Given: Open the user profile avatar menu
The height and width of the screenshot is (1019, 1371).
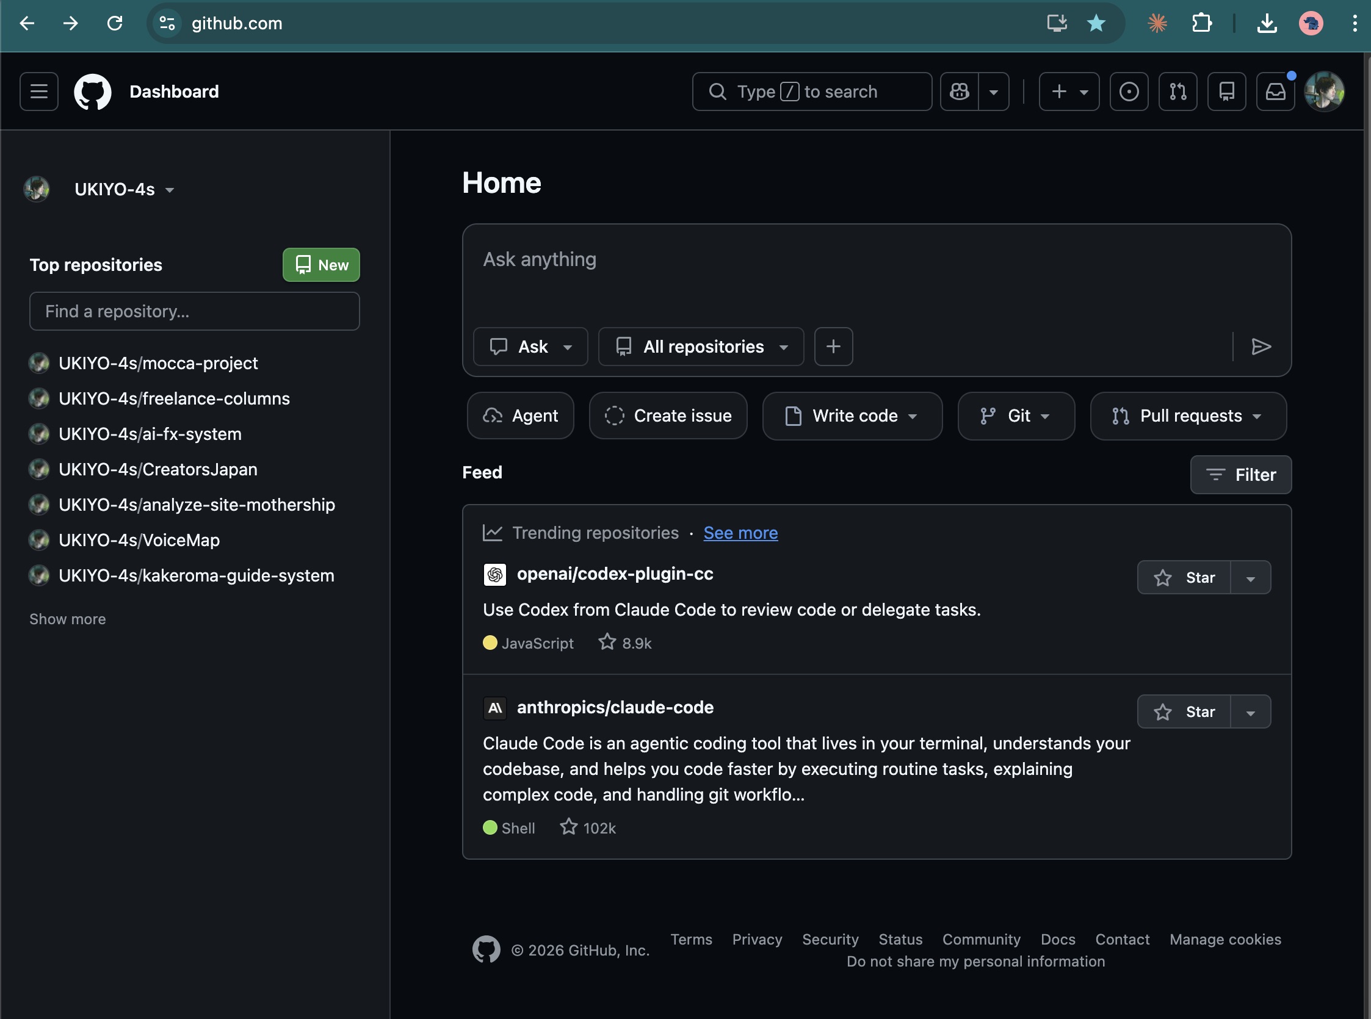Looking at the screenshot, I should tap(1324, 92).
